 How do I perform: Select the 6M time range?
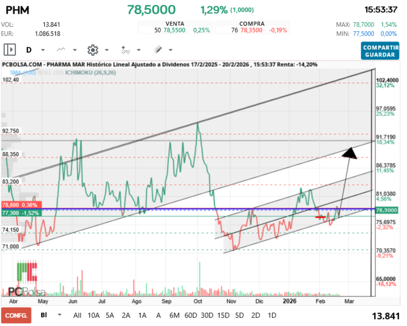tap(174, 315)
